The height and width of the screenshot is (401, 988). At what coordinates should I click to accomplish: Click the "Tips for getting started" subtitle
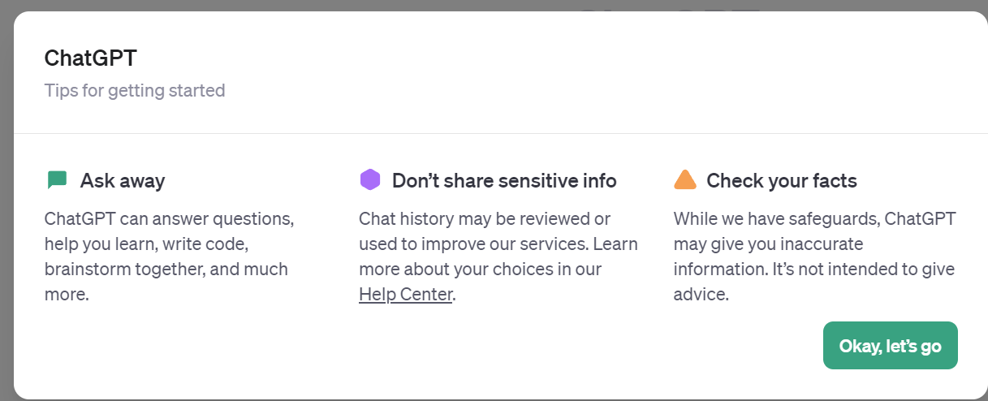[135, 90]
